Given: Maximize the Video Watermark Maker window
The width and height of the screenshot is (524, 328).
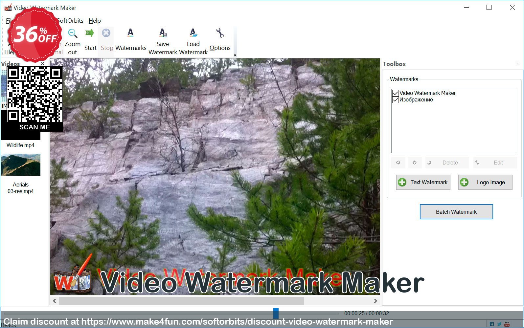Looking at the screenshot, I should point(489,8).
